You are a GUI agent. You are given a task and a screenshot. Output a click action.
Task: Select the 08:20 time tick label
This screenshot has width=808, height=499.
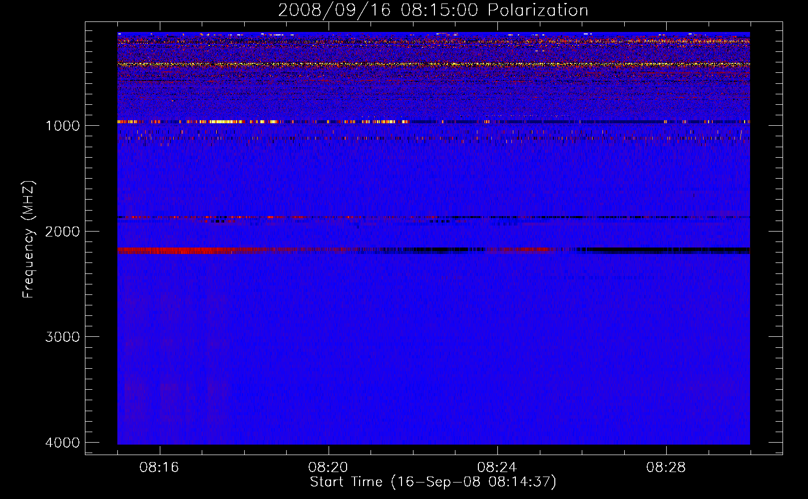point(328,468)
